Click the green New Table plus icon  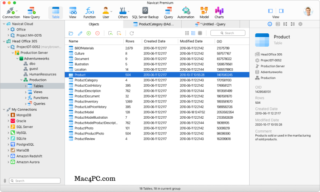tap(89, 33)
